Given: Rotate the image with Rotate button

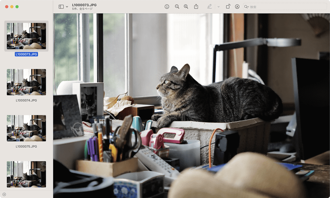Looking at the screenshot, I should [228, 7].
